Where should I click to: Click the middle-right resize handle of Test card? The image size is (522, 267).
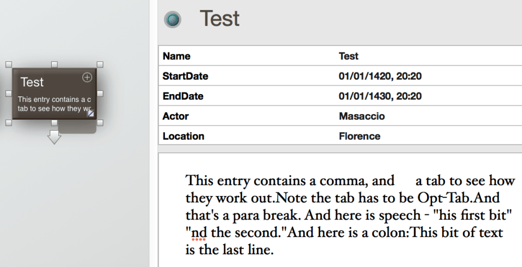(x=100, y=94)
